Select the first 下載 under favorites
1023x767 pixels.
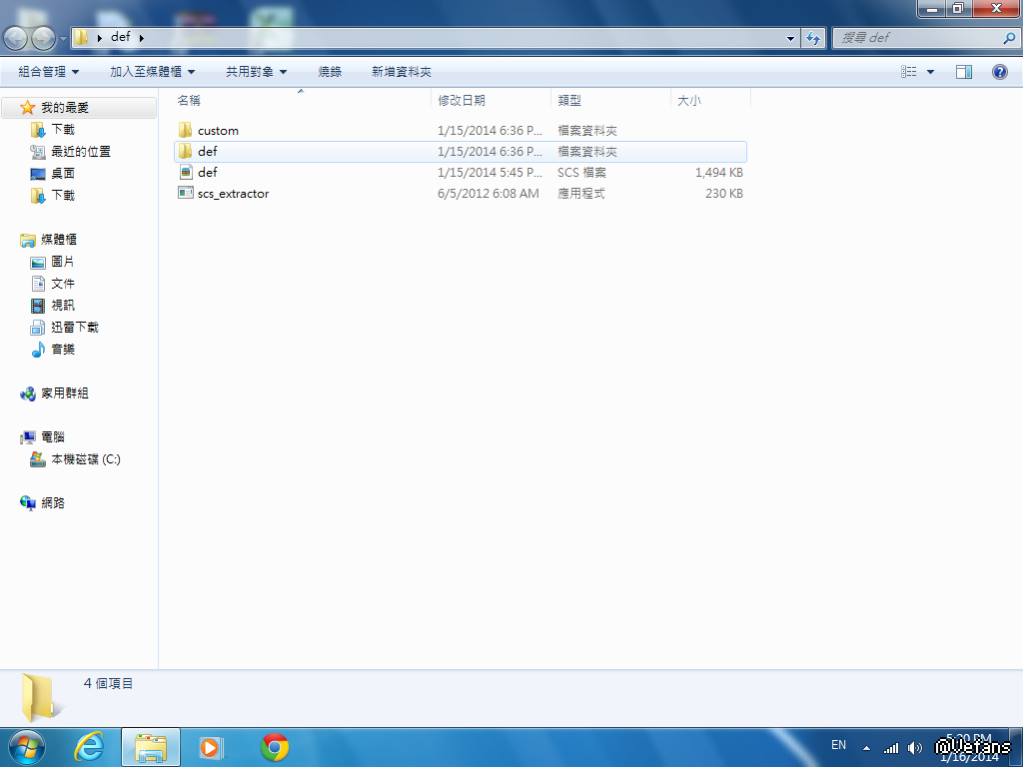[x=63, y=129]
